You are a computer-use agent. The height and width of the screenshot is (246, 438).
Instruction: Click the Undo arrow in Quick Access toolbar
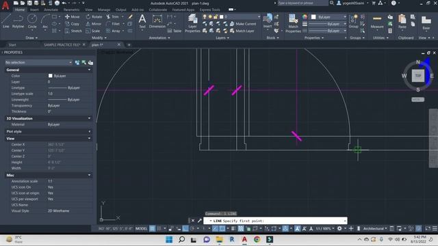pyautogui.click(x=64, y=3)
